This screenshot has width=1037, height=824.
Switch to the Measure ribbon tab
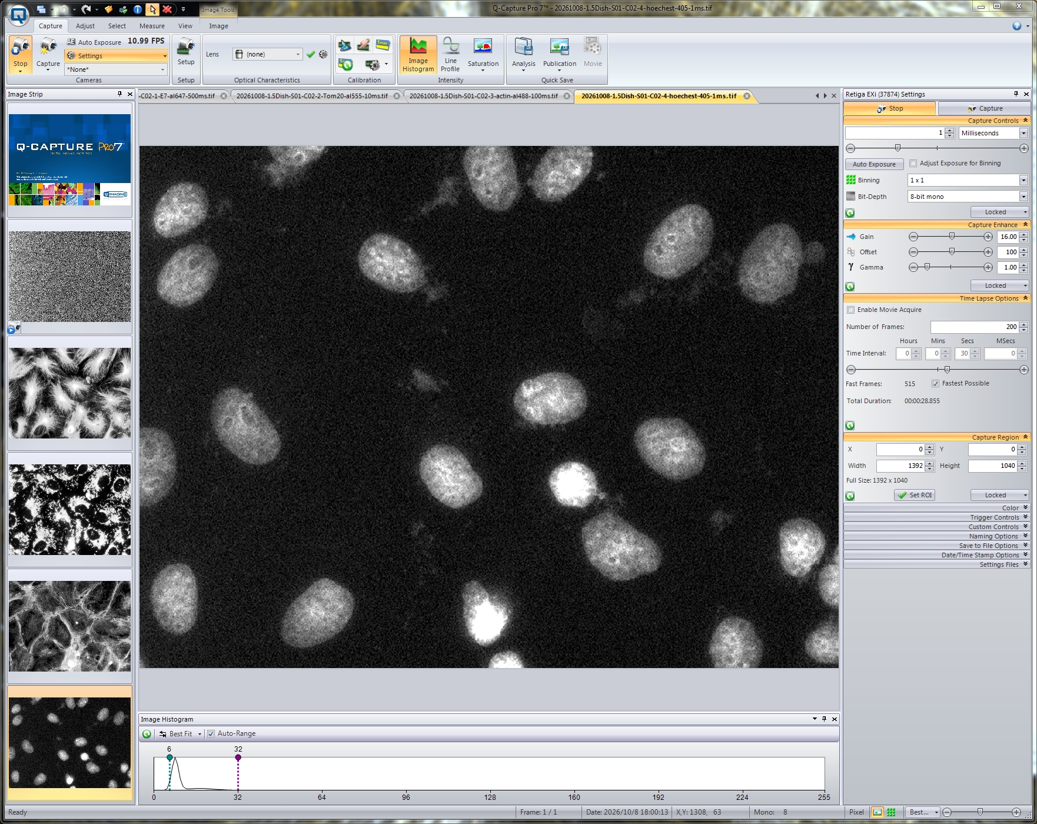152,26
